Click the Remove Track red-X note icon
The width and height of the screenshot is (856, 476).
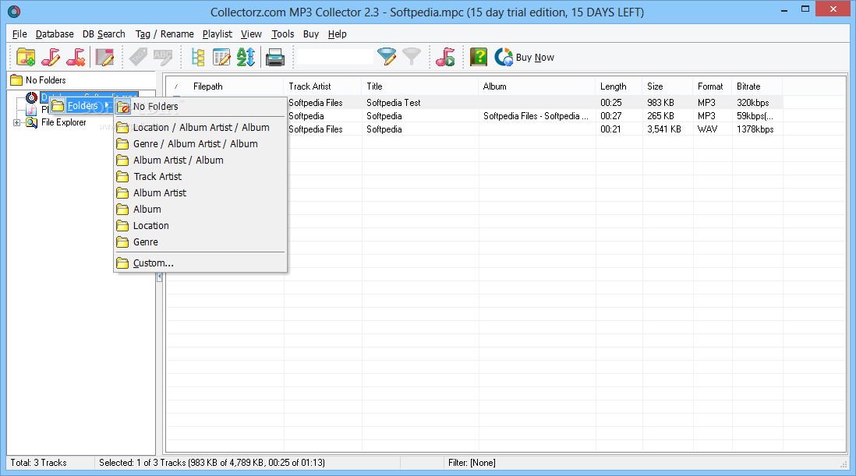tap(76, 57)
